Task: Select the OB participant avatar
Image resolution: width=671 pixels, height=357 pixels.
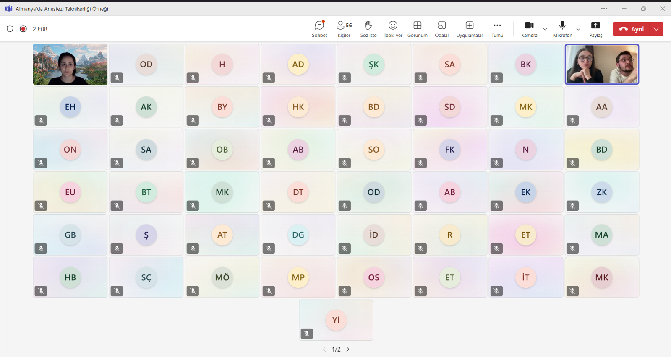Action: pyautogui.click(x=222, y=150)
